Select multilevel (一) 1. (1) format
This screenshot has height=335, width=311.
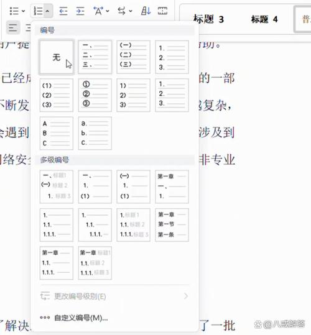point(133,186)
